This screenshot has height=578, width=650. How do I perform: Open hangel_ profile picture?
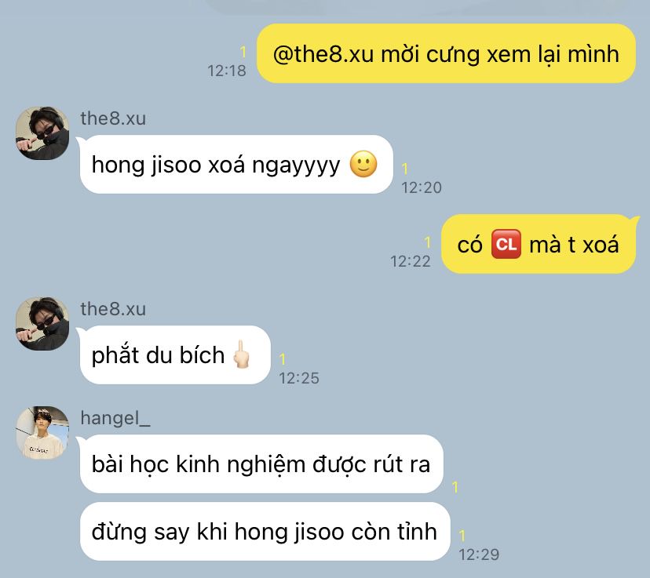pyautogui.click(x=42, y=433)
